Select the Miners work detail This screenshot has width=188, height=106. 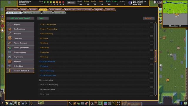click(x=21, y=24)
